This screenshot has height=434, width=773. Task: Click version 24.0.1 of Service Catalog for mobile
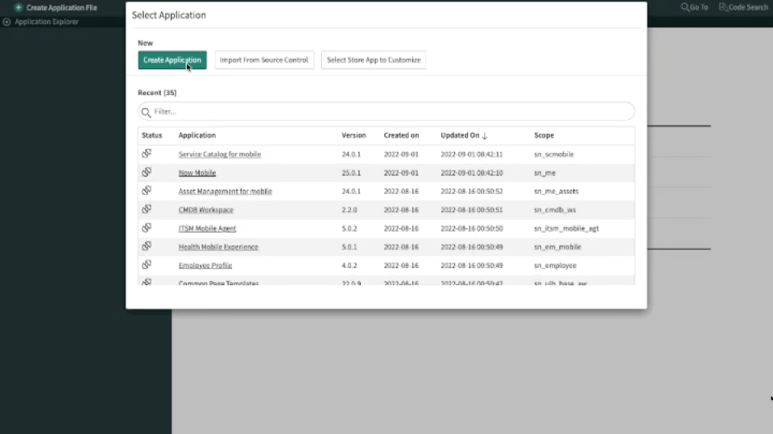351,155
